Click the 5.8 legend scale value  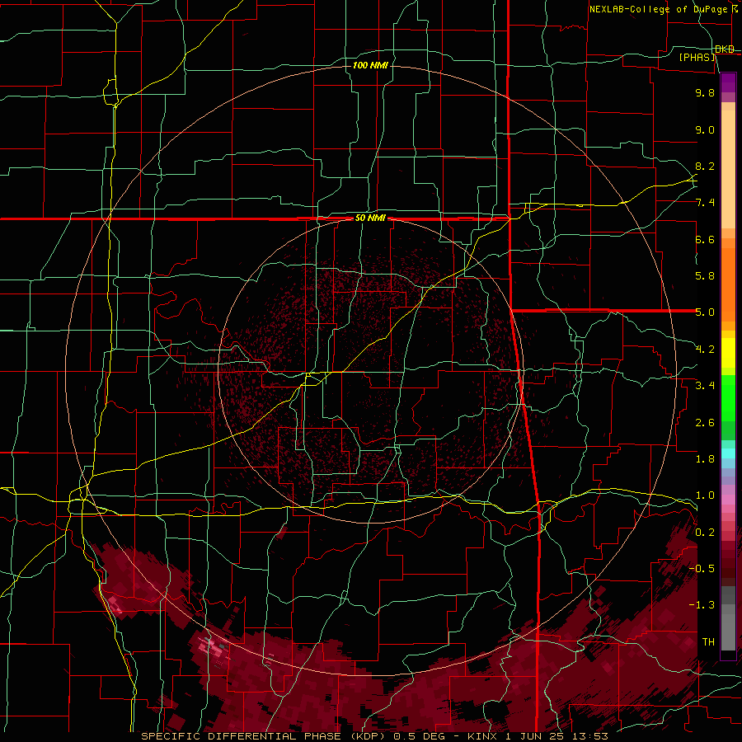pyautogui.click(x=705, y=276)
